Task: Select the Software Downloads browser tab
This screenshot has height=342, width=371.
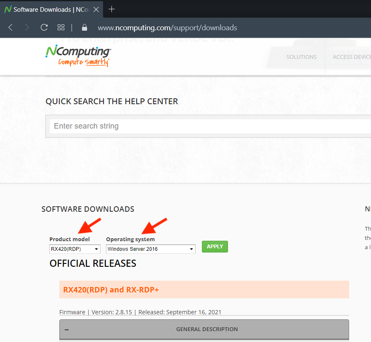Action: 52,10
